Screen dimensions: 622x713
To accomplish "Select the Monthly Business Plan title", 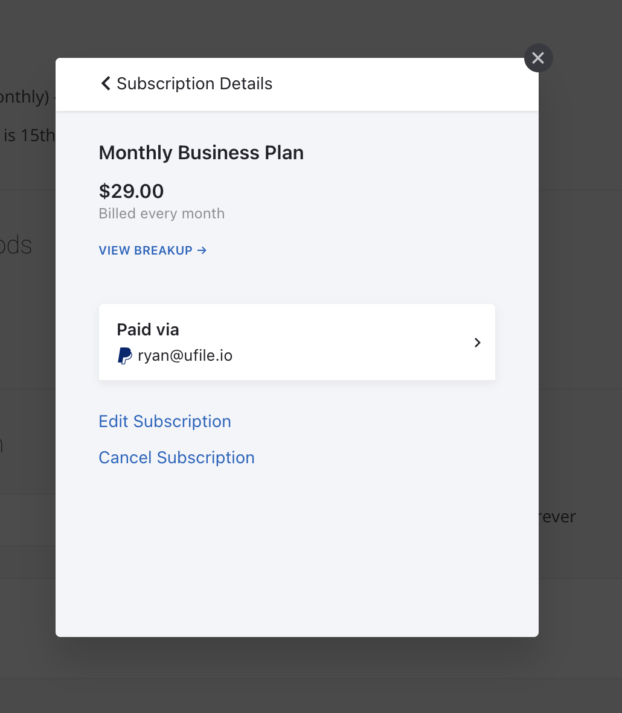I will tap(201, 153).
